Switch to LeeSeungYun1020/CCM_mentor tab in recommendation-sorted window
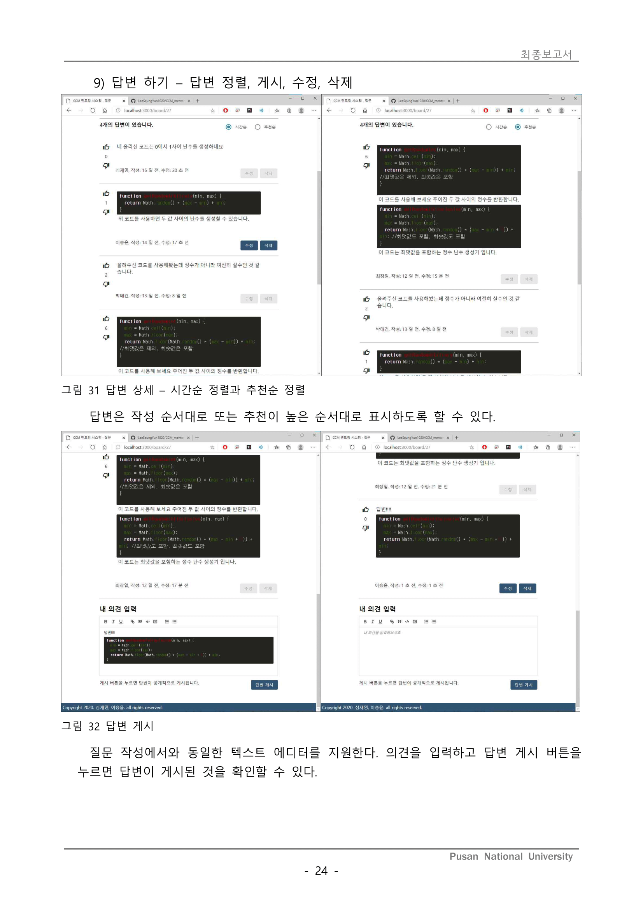 click(x=420, y=101)
